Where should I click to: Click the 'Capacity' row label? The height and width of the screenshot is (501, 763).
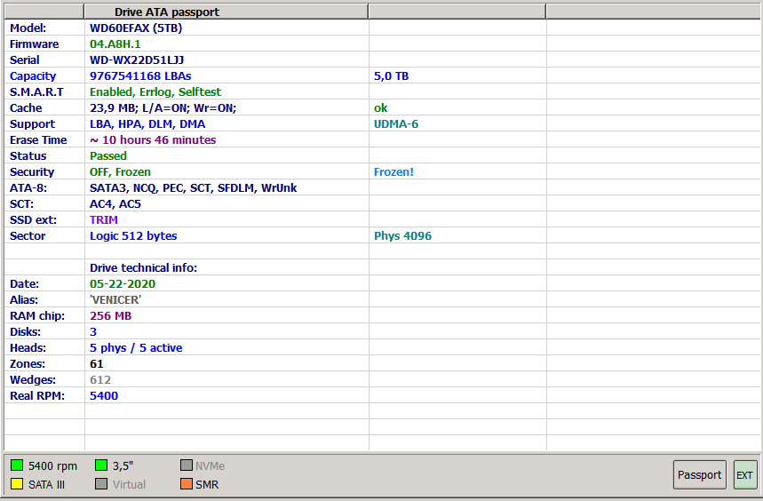(x=33, y=76)
